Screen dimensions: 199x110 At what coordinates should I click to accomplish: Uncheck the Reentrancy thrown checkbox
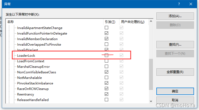click(106, 94)
